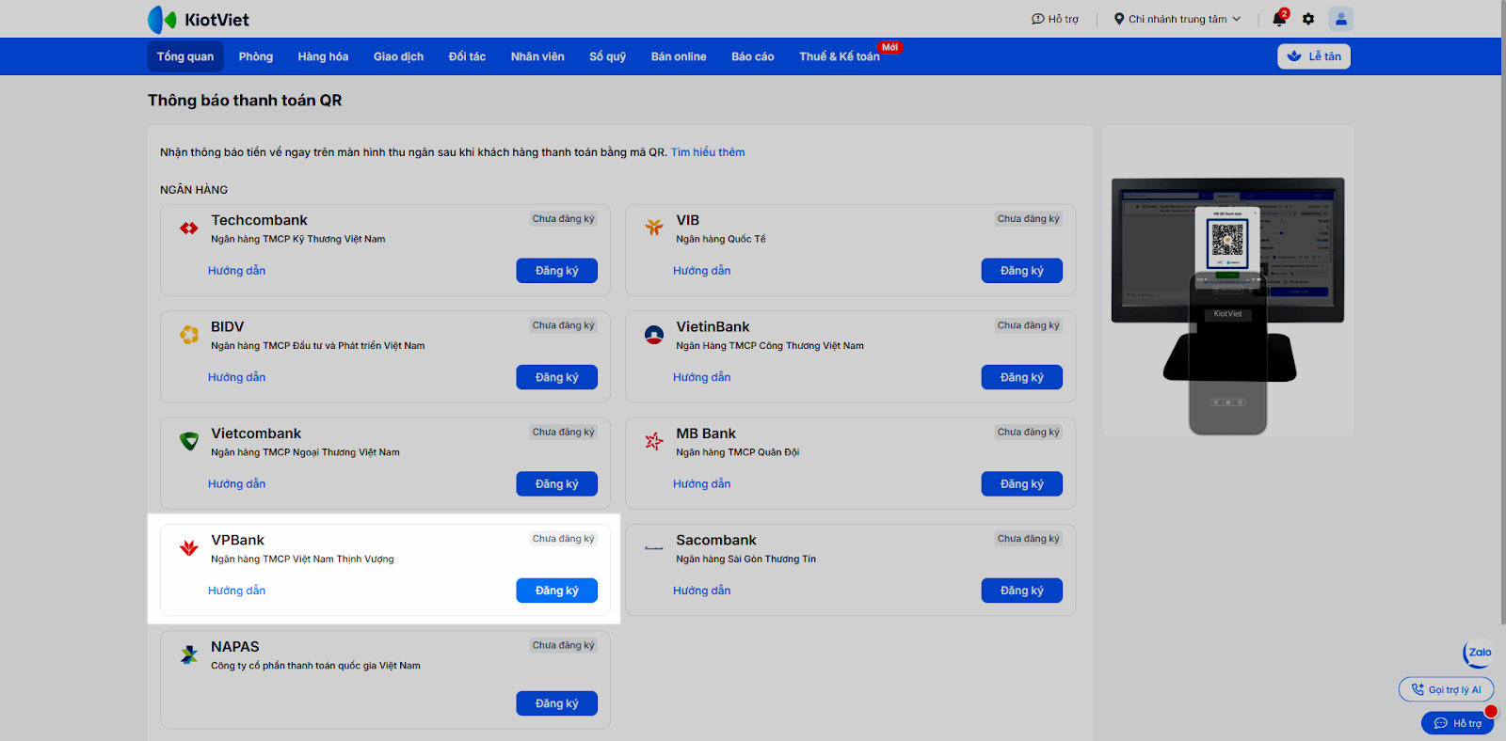
Task: Click the Hỗ trợ link in header
Action: [1055, 19]
